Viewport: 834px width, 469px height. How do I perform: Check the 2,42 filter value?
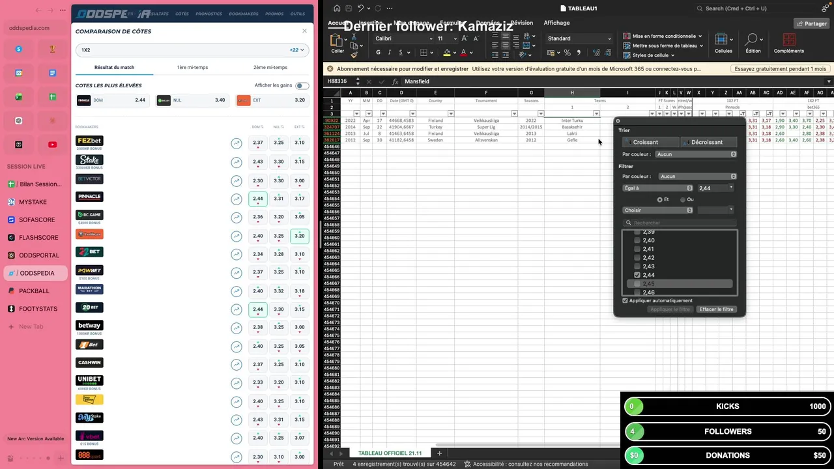click(x=637, y=258)
